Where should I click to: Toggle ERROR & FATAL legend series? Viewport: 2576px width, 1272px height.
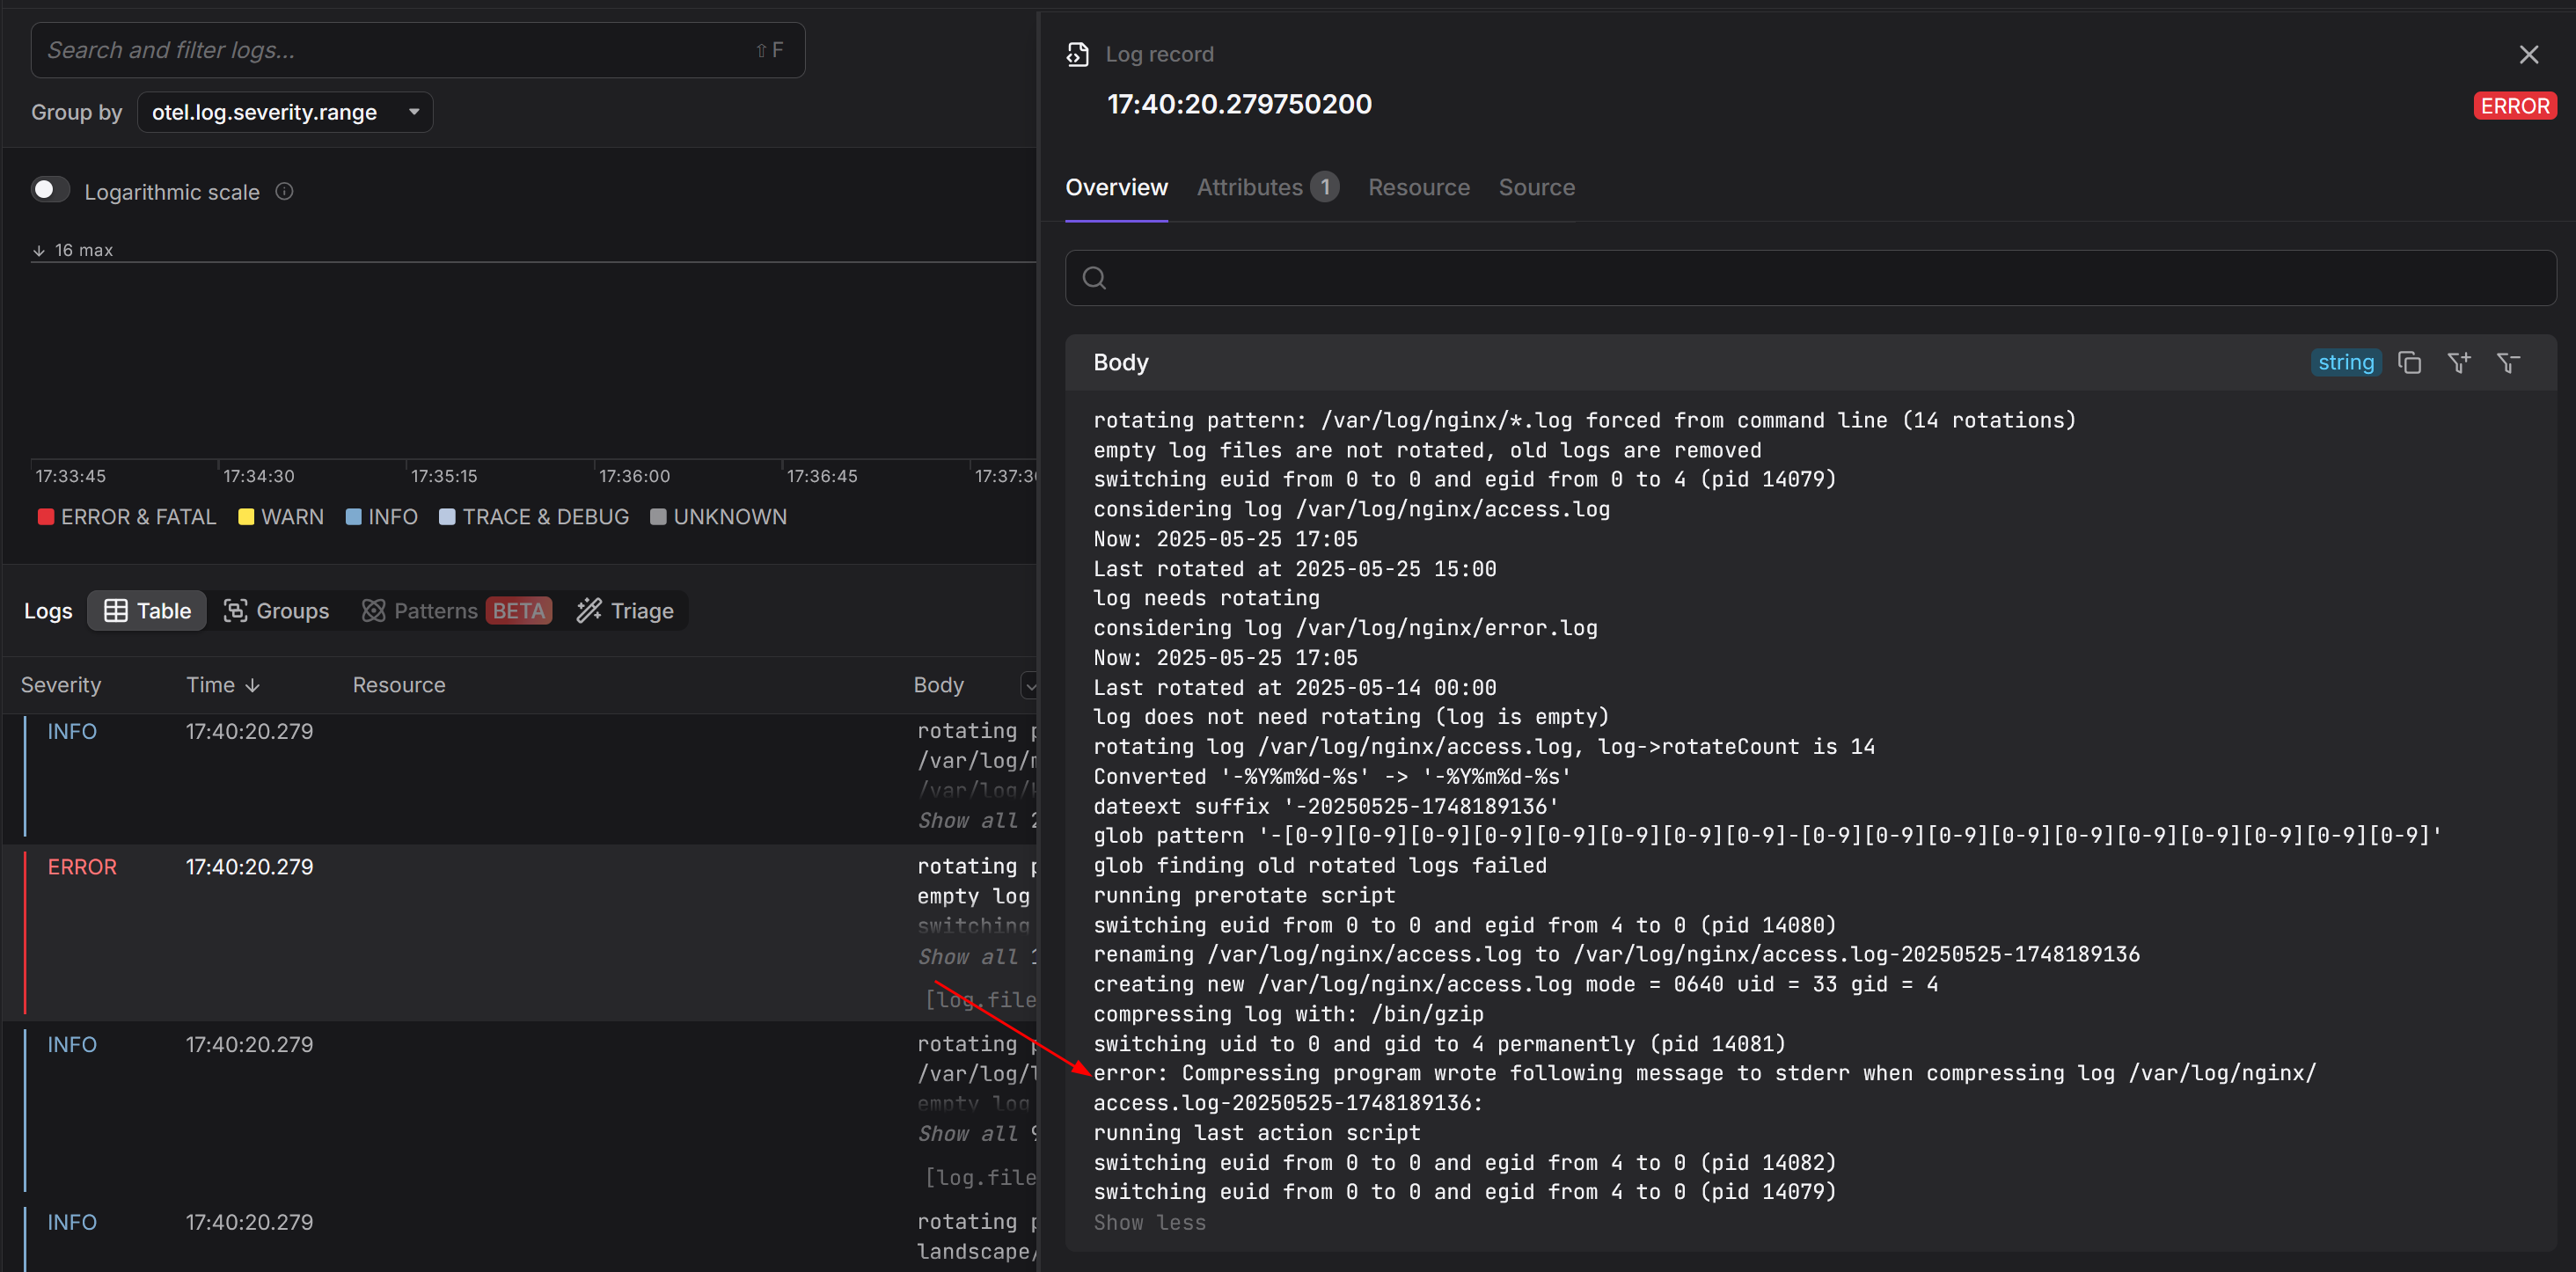point(127,517)
